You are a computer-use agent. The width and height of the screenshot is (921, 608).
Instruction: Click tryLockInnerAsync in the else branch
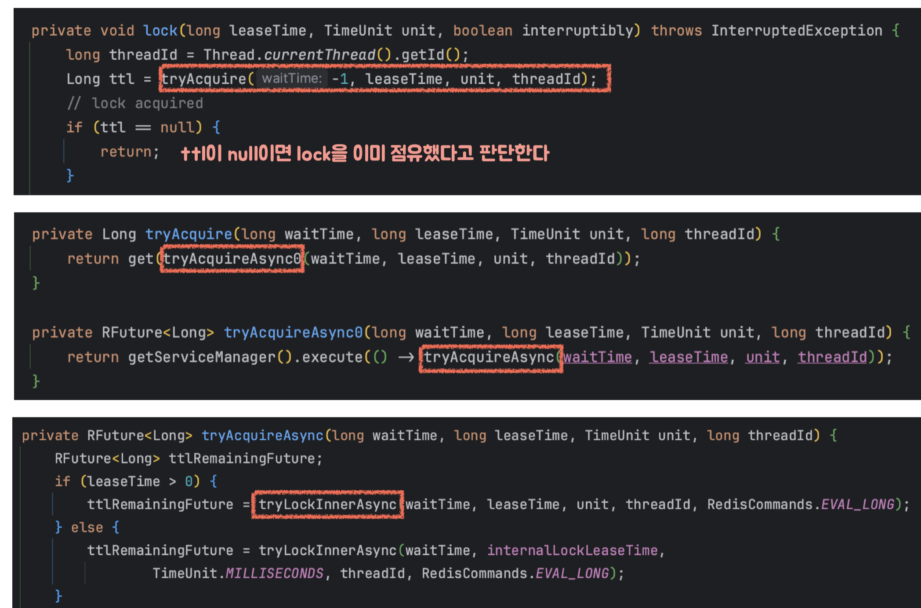pyautogui.click(x=327, y=550)
